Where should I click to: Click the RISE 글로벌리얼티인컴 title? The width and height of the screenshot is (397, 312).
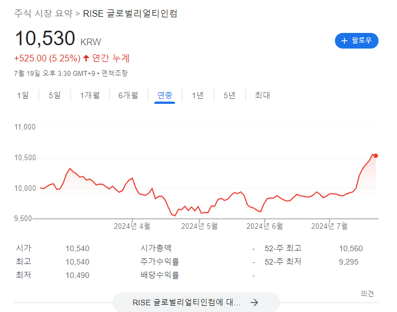pyautogui.click(x=130, y=13)
